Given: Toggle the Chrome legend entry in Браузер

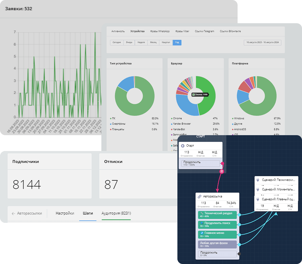Looking at the screenshot, I should coord(177,119).
